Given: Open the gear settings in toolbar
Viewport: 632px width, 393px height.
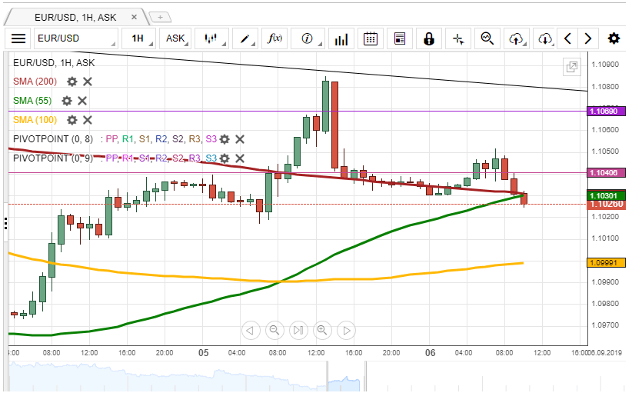Looking at the screenshot, I should click(x=614, y=38).
